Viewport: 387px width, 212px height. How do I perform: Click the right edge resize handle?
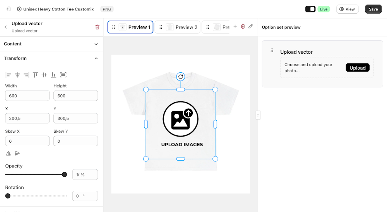(215, 124)
